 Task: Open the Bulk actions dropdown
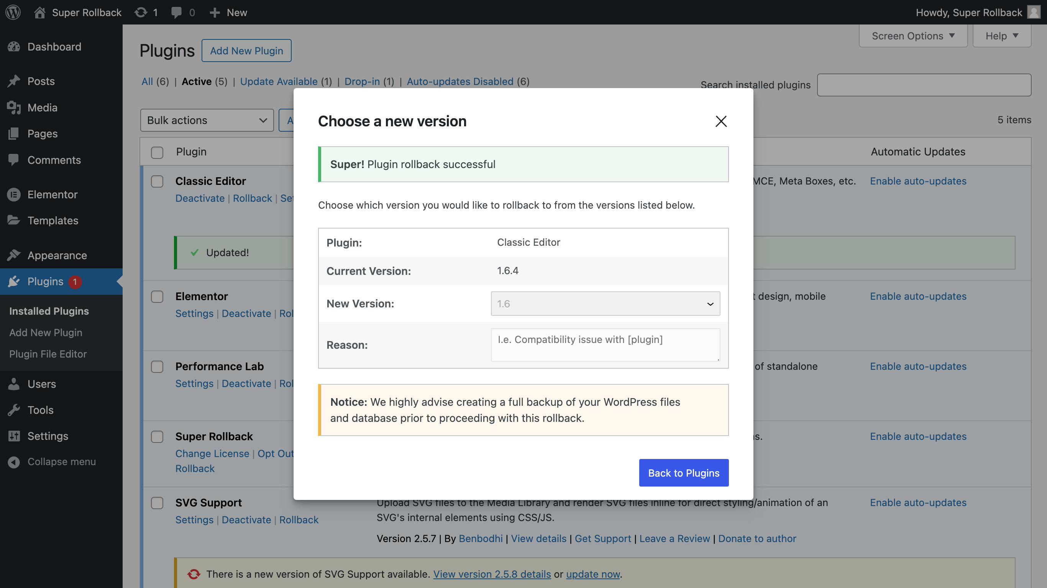(207, 120)
